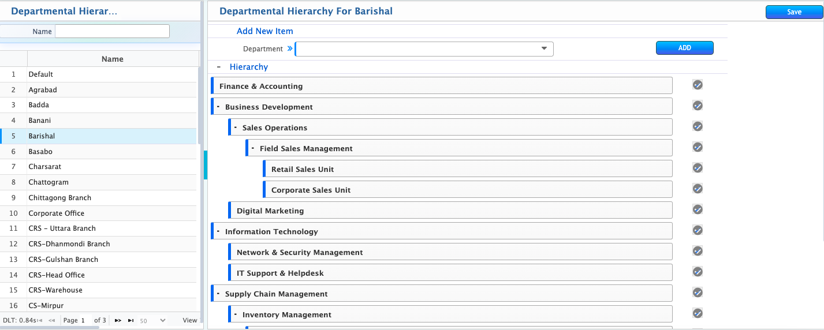Click the View option in grid footer

190,320
